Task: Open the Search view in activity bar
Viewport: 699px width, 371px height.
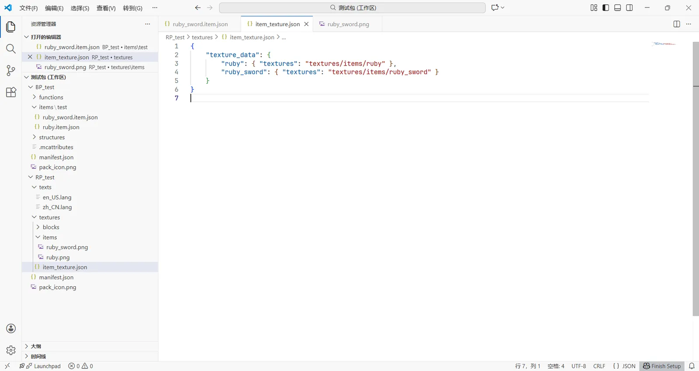Action: click(11, 48)
